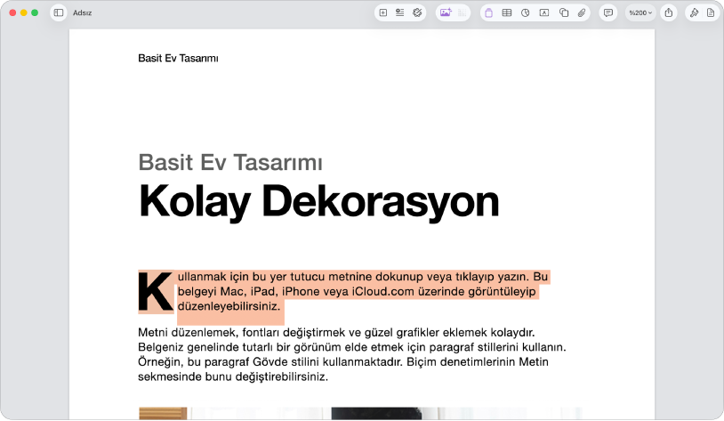Click the gray subtitle Basit Ev Tasarımı
This screenshot has width=724, height=421.
pos(230,162)
